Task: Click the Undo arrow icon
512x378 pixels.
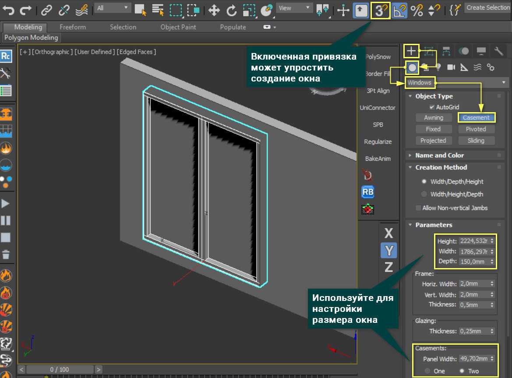Action: [x=9, y=10]
